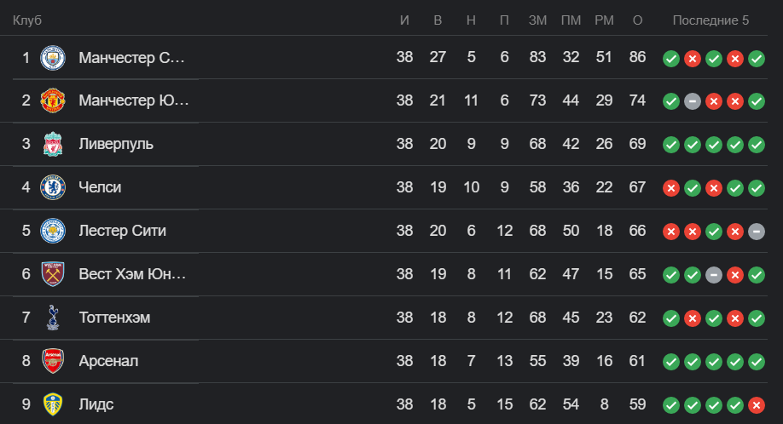Click the Leicester City crest
The height and width of the screenshot is (424, 783).
click(53, 231)
